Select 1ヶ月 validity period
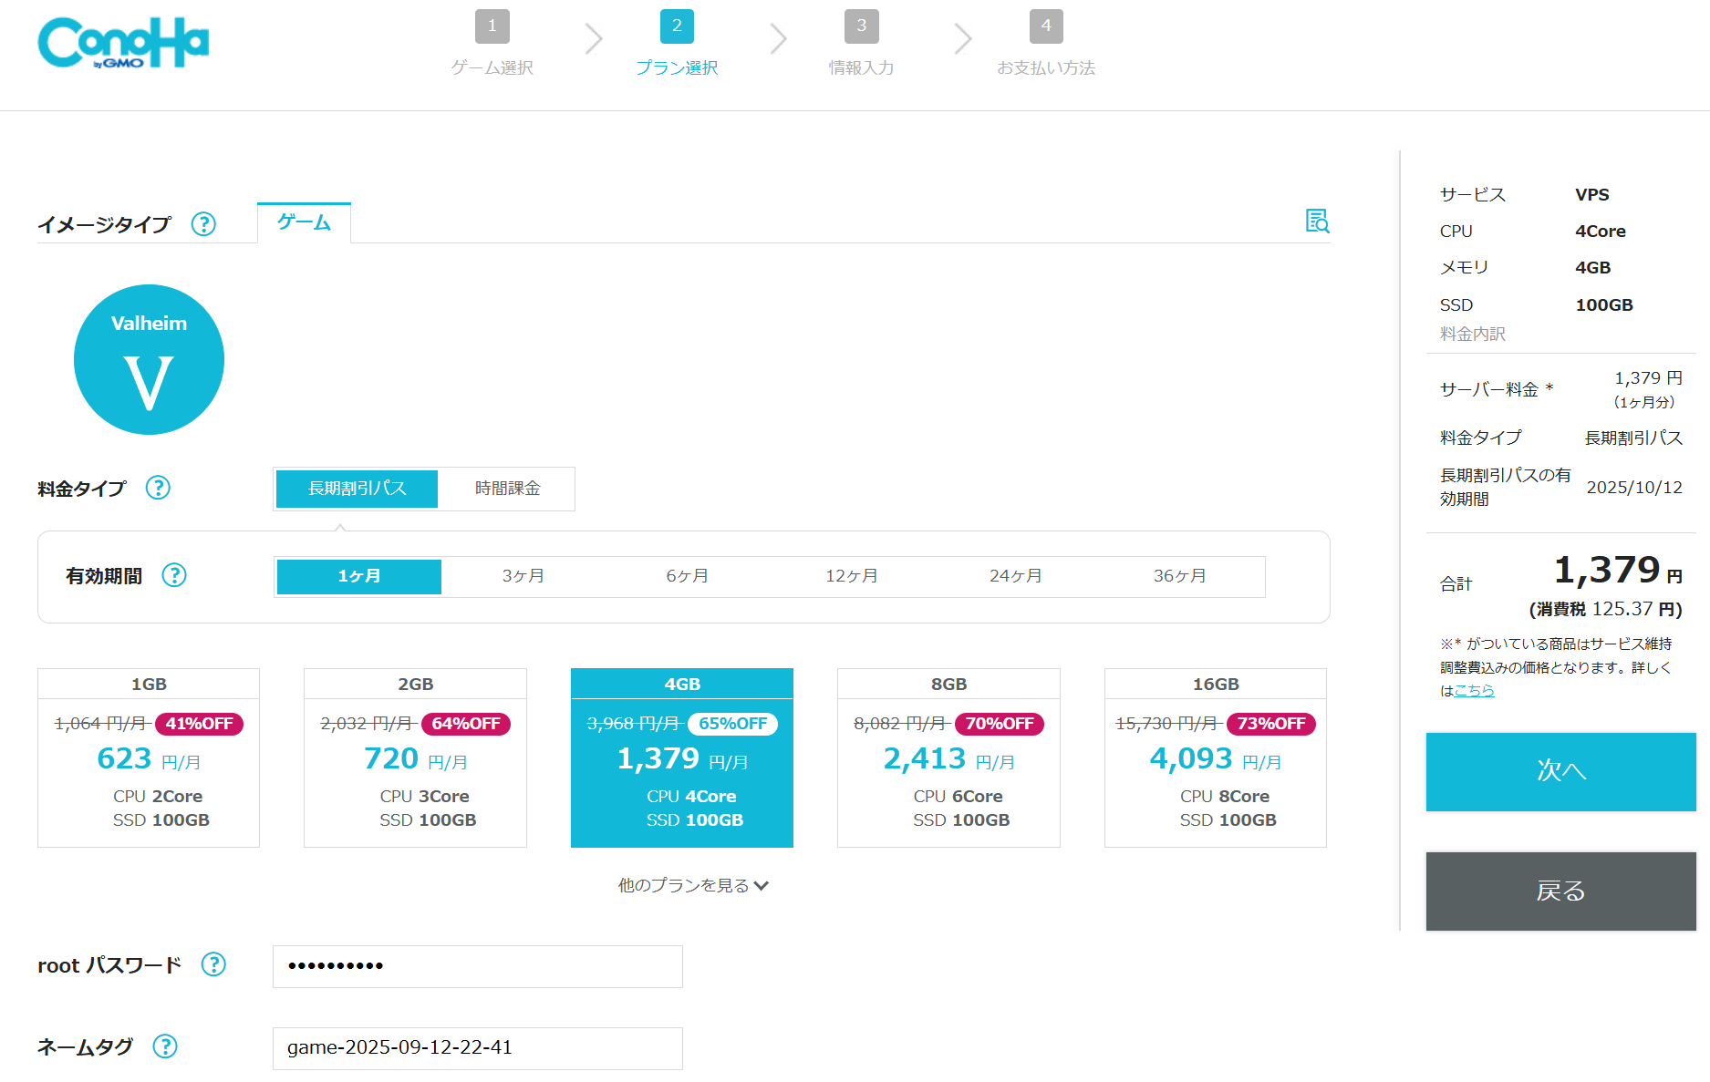The width and height of the screenshot is (1710, 1082). (359, 576)
